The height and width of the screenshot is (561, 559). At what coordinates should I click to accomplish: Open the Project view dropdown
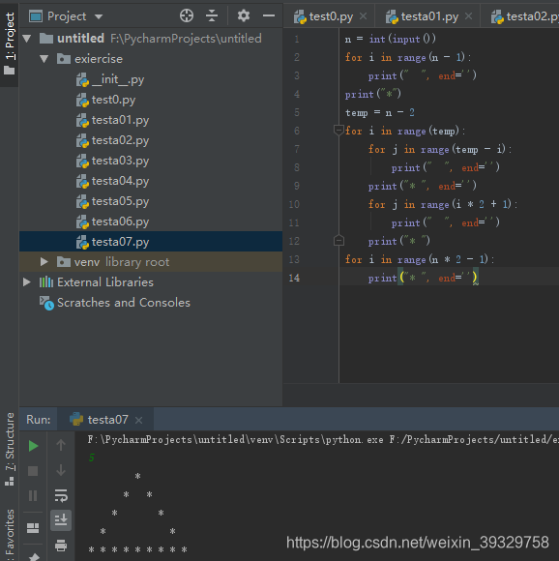point(99,16)
